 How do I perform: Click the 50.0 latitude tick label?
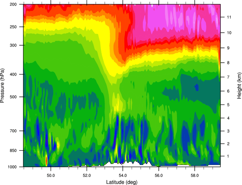click(x=51, y=175)
